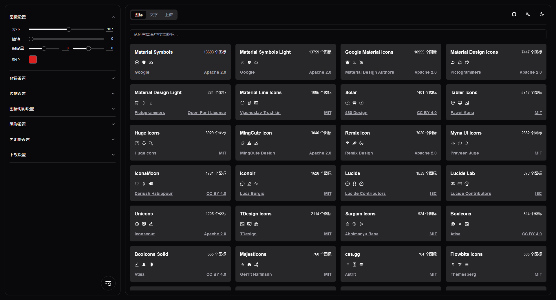Click the second 偏移量 offset slider

(88, 49)
